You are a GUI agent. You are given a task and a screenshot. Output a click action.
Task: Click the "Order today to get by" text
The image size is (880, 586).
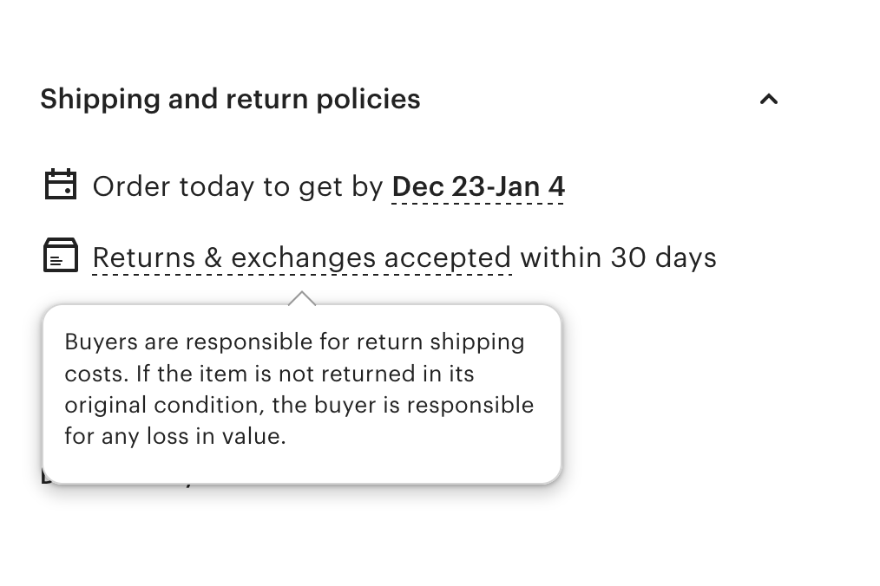pyautogui.click(x=238, y=186)
